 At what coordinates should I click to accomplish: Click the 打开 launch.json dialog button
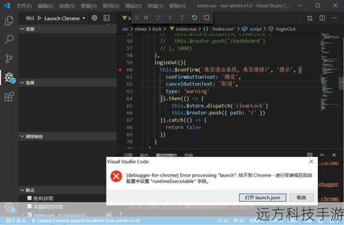click(x=263, y=198)
